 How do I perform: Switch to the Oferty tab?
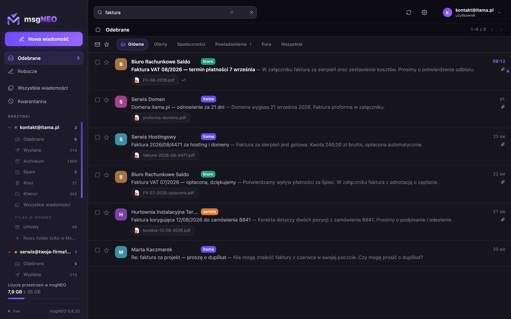tap(160, 44)
